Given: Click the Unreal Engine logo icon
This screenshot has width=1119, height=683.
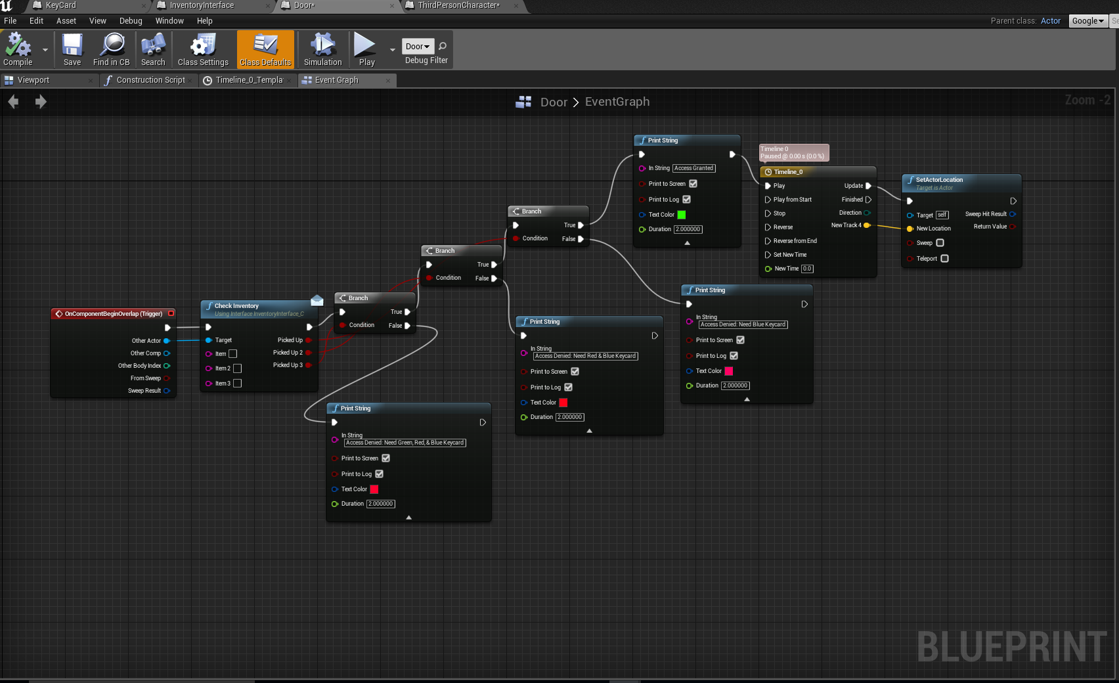Looking at the screenshot, I should 7,5.
